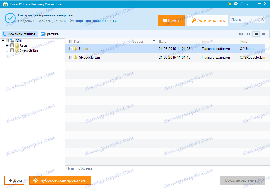270x189 pixels.
Task: Open the Экспорт состояния проверки link
Action: pyautogui.click(x=93, y=21)
